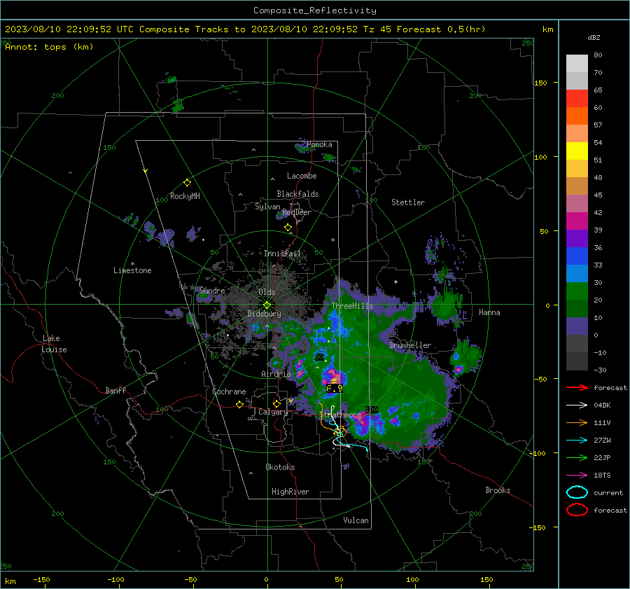Click the dBZ legend heading
The image size is (630, 589).
594,38
